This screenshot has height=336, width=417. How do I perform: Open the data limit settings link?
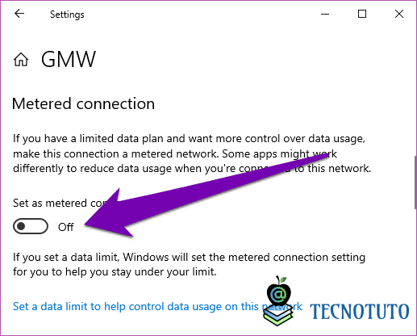(x=157, y=306)
